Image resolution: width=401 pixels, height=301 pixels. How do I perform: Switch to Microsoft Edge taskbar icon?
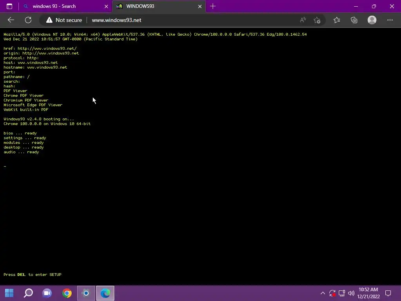[x=105, y=293]
